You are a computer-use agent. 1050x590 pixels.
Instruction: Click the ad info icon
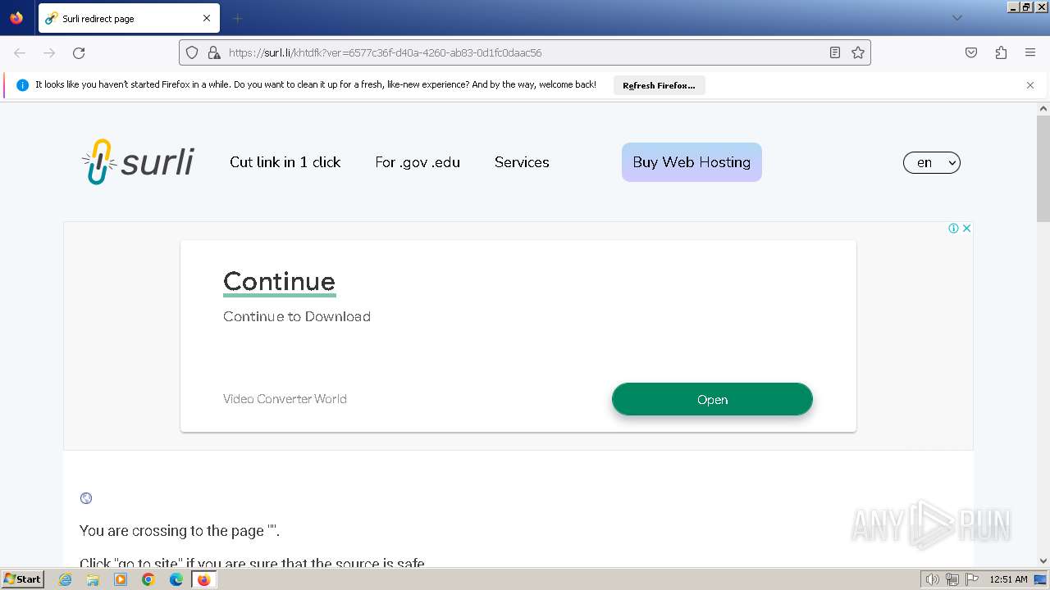(x=953, y=229)
